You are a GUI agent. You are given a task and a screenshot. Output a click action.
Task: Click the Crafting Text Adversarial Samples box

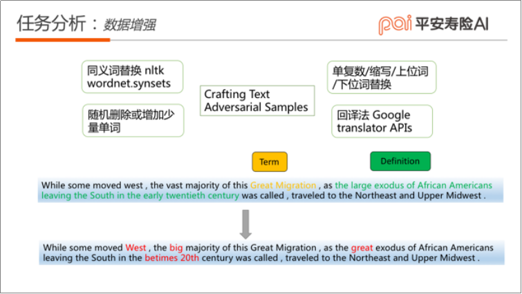point(257,101)
